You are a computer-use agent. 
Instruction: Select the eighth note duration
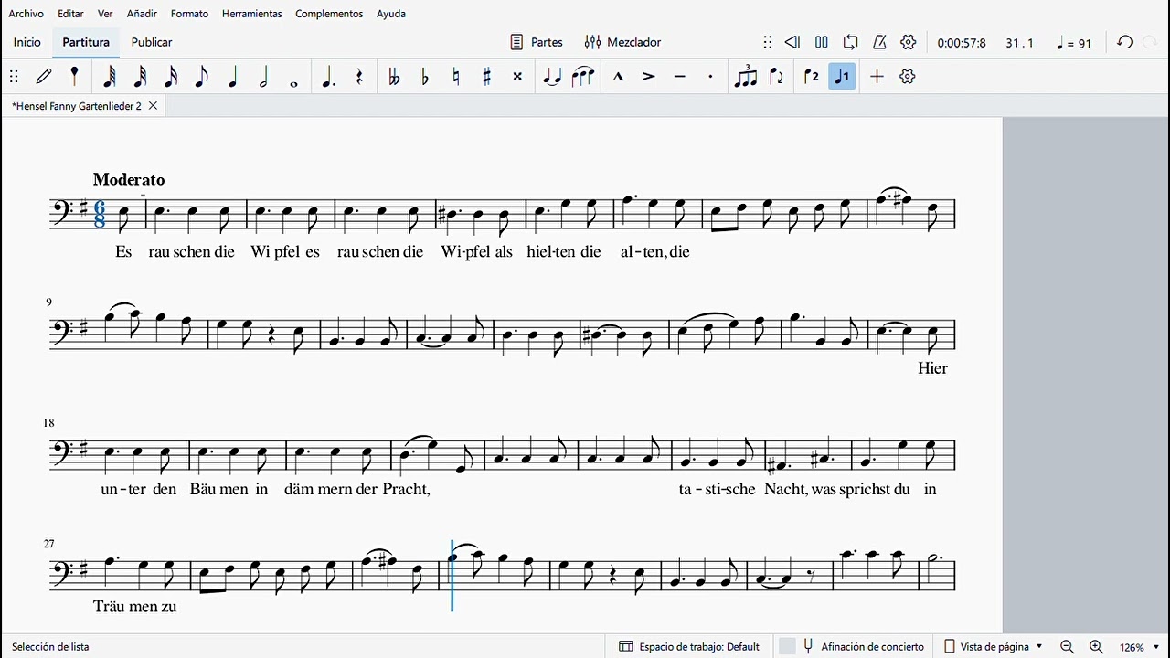tap(202, 77)
